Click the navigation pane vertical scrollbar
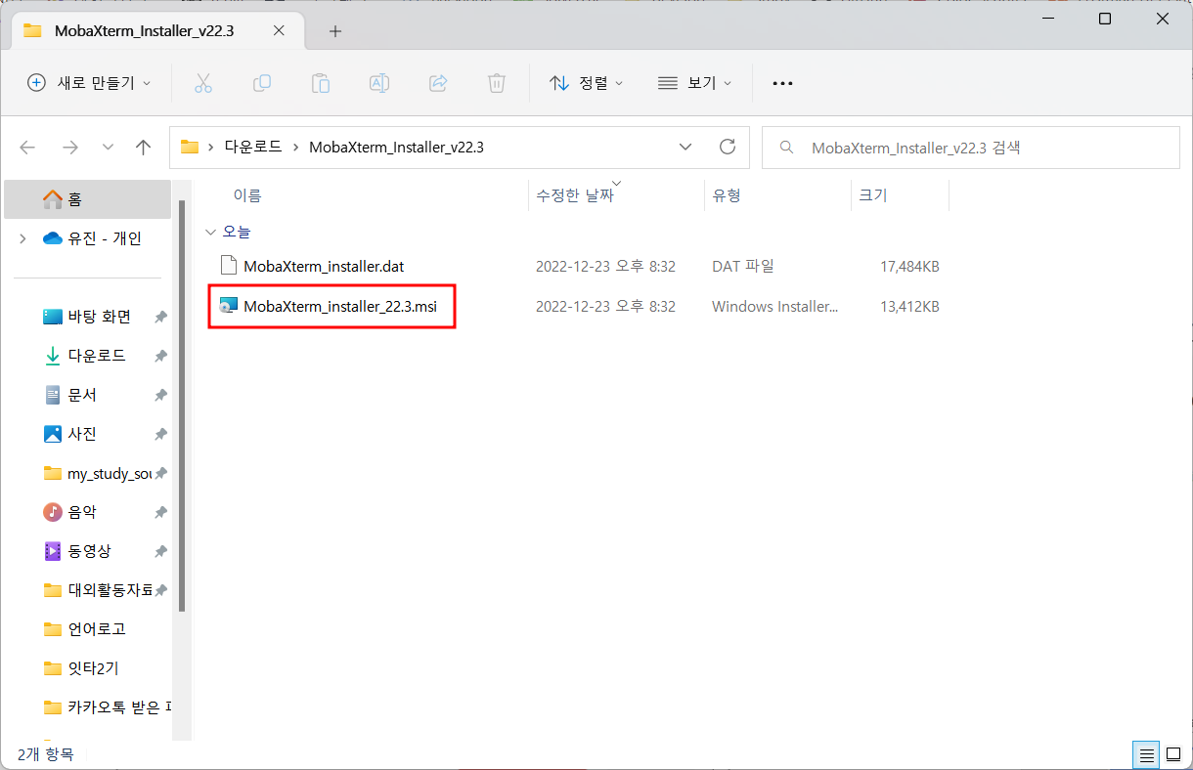This screenshot has width=1193, height=770. (182, 406)
